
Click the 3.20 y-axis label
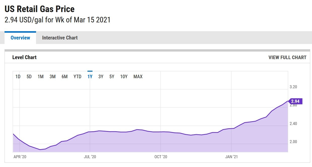293,87
